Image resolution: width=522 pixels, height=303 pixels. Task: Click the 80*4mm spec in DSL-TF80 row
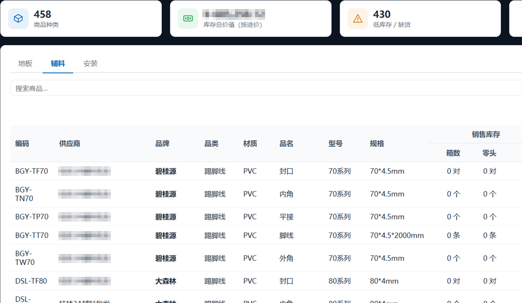click(384, 281)
